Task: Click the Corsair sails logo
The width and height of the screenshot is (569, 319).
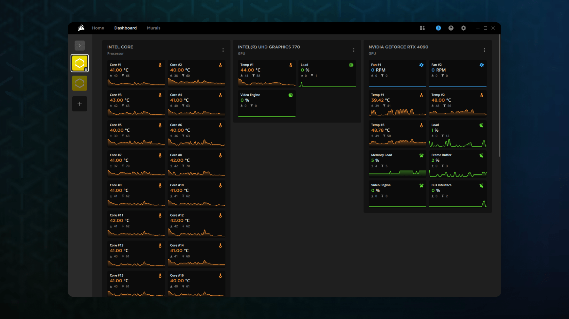Action: (81, 28)
